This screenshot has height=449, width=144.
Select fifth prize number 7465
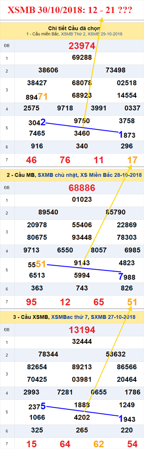click(37, 133)
